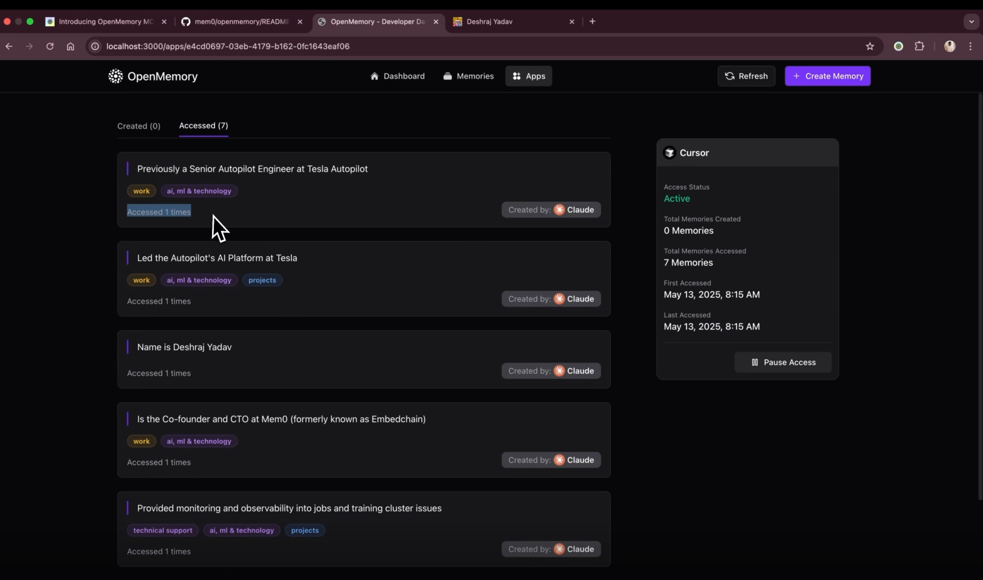Screen dimensions: 983x580
Task: Bookmark this page with the star icon
Action: pyautogui.click(x=870, y=46)
